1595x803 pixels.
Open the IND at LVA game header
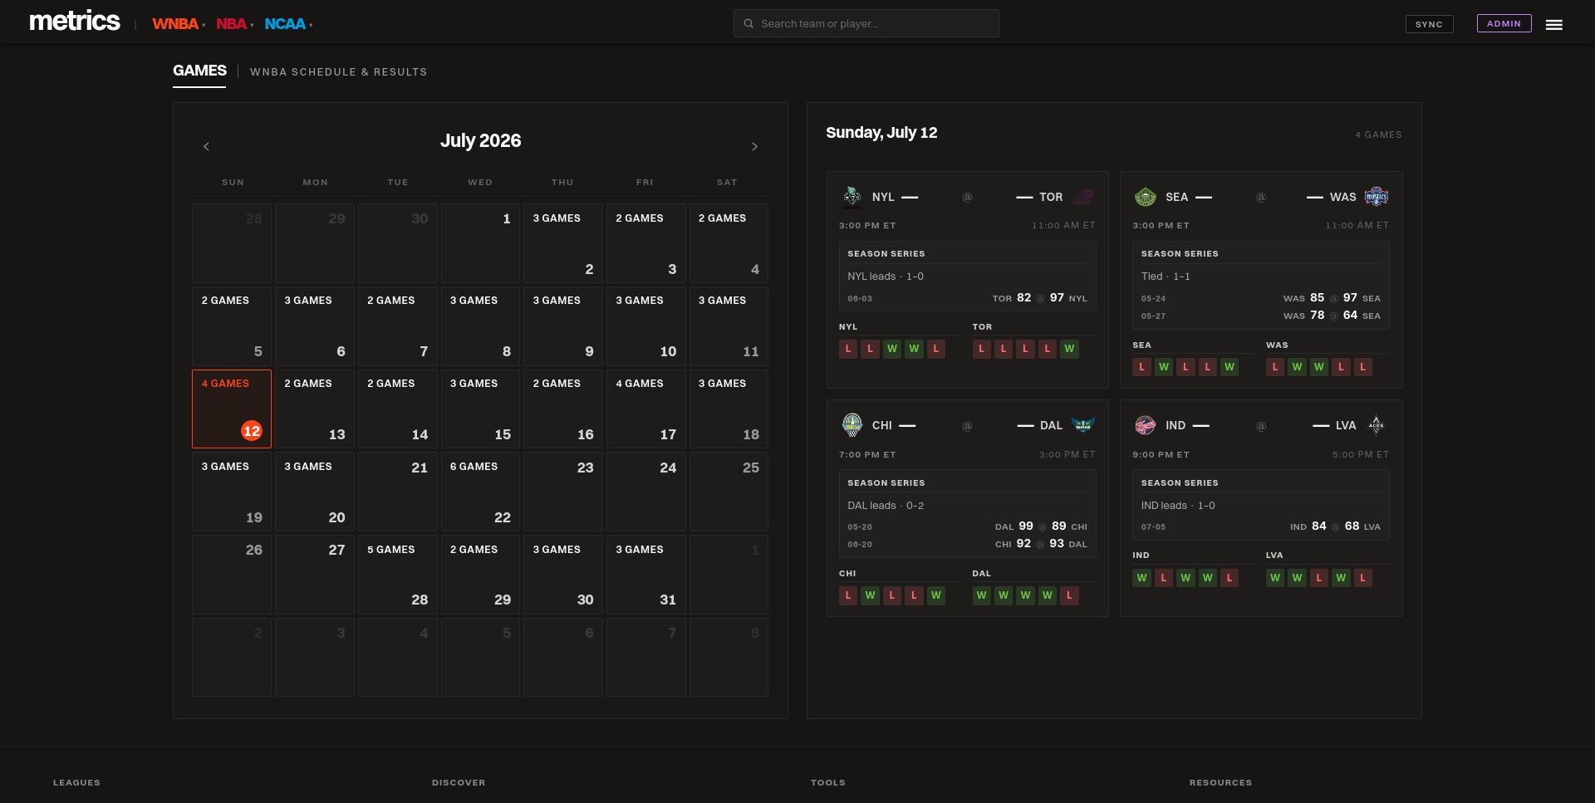coord(1261,426)
